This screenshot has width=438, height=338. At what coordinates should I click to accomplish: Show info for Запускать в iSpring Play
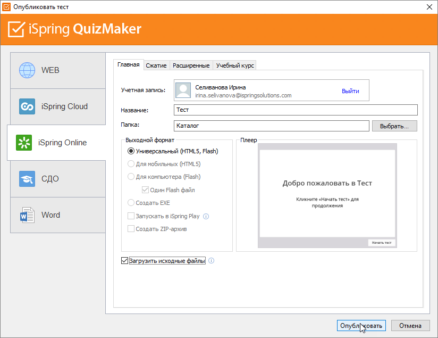pyautogui.click(x=206, y=216)
